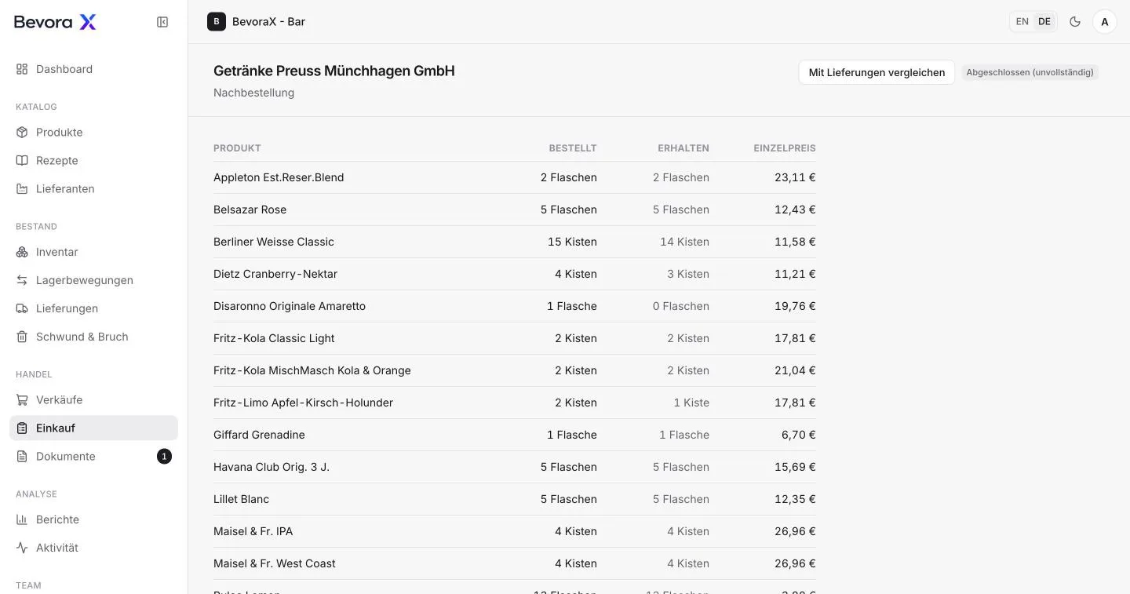This screenshot has height=594, width=1130.
Task: Click Havana Club Orig. 3 J. row
Action: (x=515, y=467)
